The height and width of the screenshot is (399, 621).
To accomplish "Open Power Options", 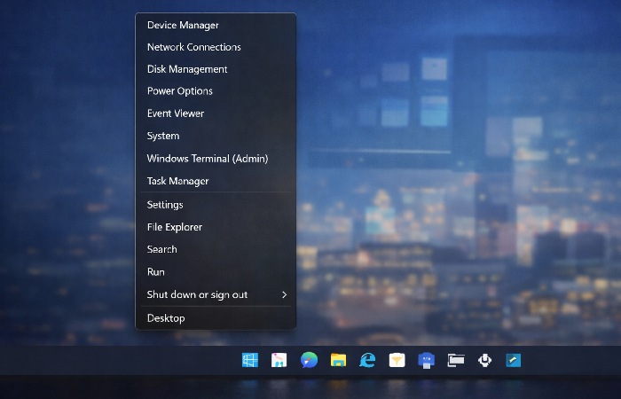I will [x=216, y=91].
